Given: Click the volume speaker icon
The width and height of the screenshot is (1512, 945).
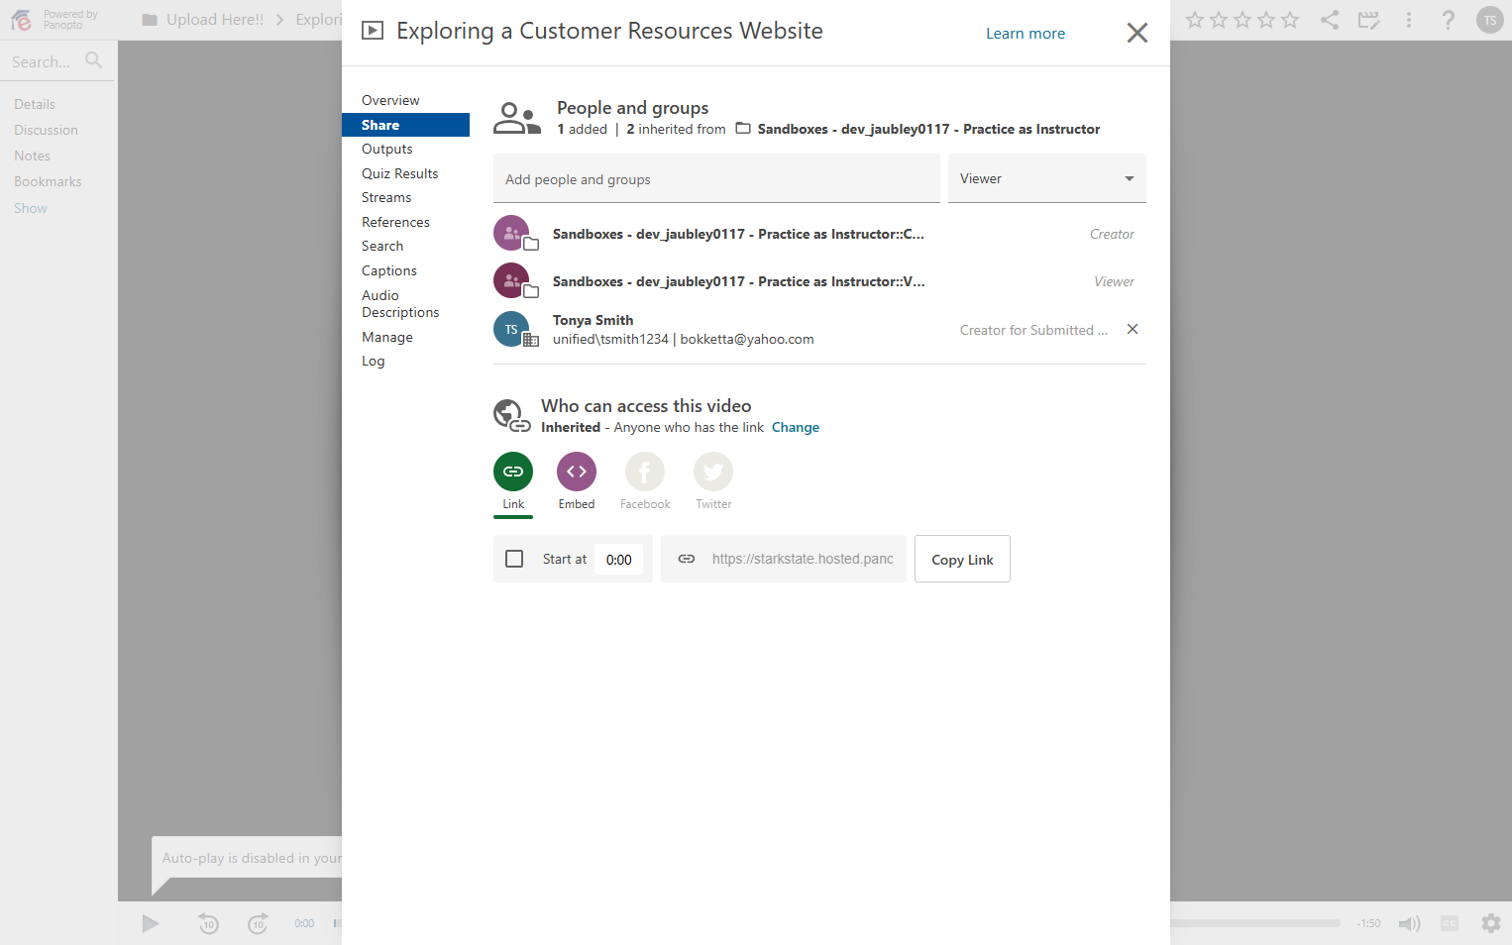Looking at the screenshot, I should [x=1409, y=923].
